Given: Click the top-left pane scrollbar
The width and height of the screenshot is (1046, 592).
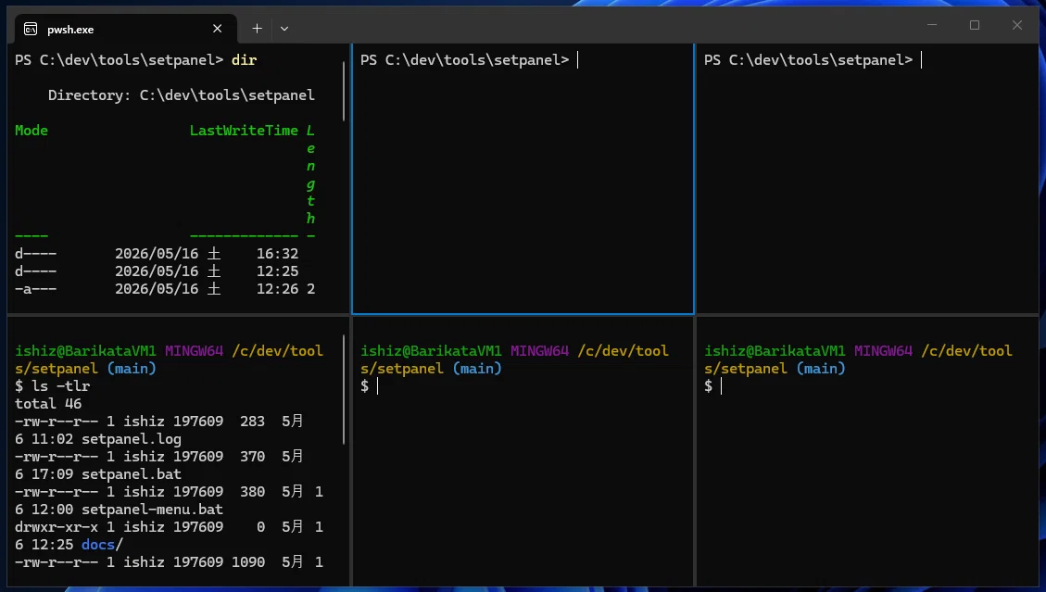Looking at the screenshot, I should [345, 91].
